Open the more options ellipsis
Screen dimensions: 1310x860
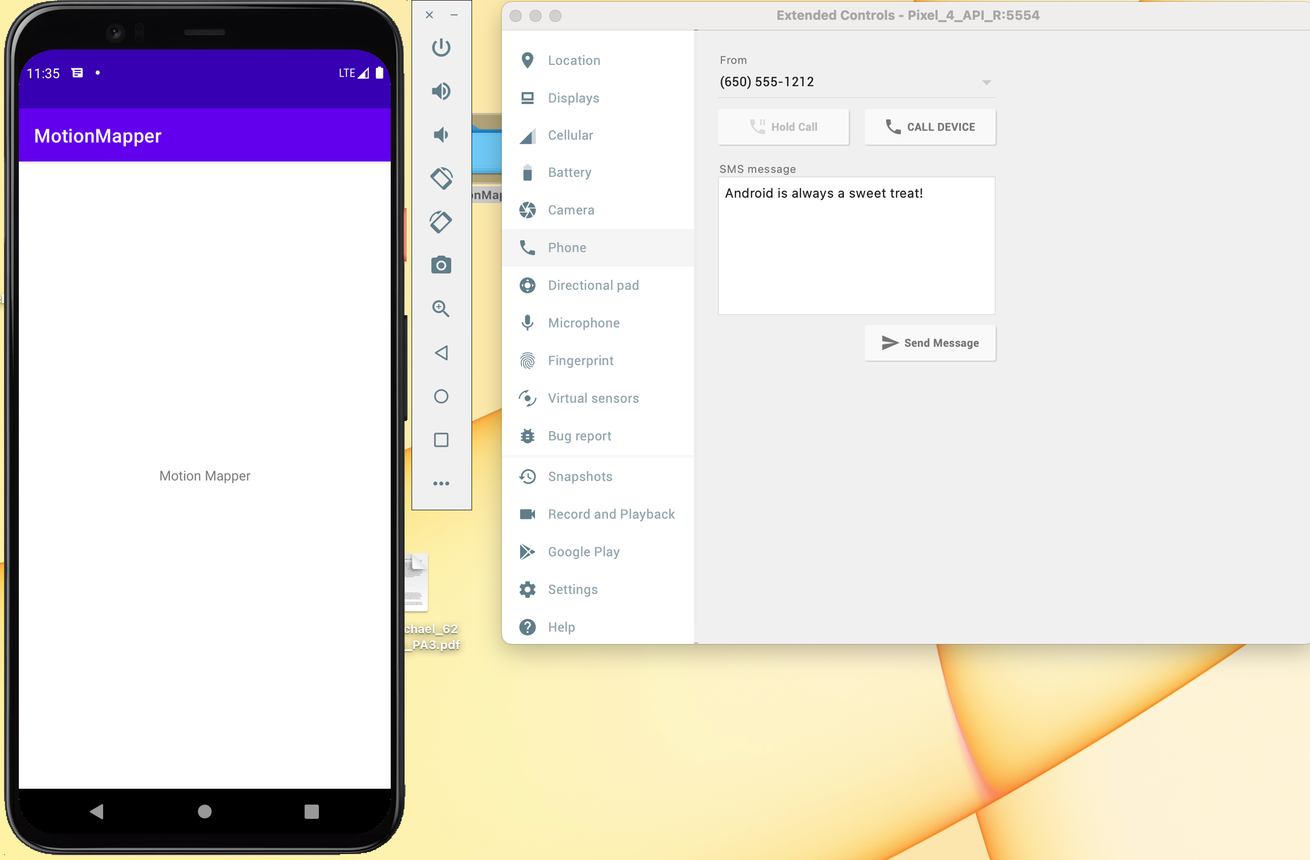pyautogui.click(x=441, y=484)
